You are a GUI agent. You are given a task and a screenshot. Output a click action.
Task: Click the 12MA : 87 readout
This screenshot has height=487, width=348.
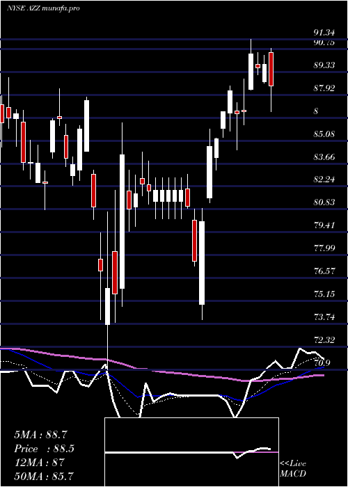pyautogui.click(x=39, y=463)
